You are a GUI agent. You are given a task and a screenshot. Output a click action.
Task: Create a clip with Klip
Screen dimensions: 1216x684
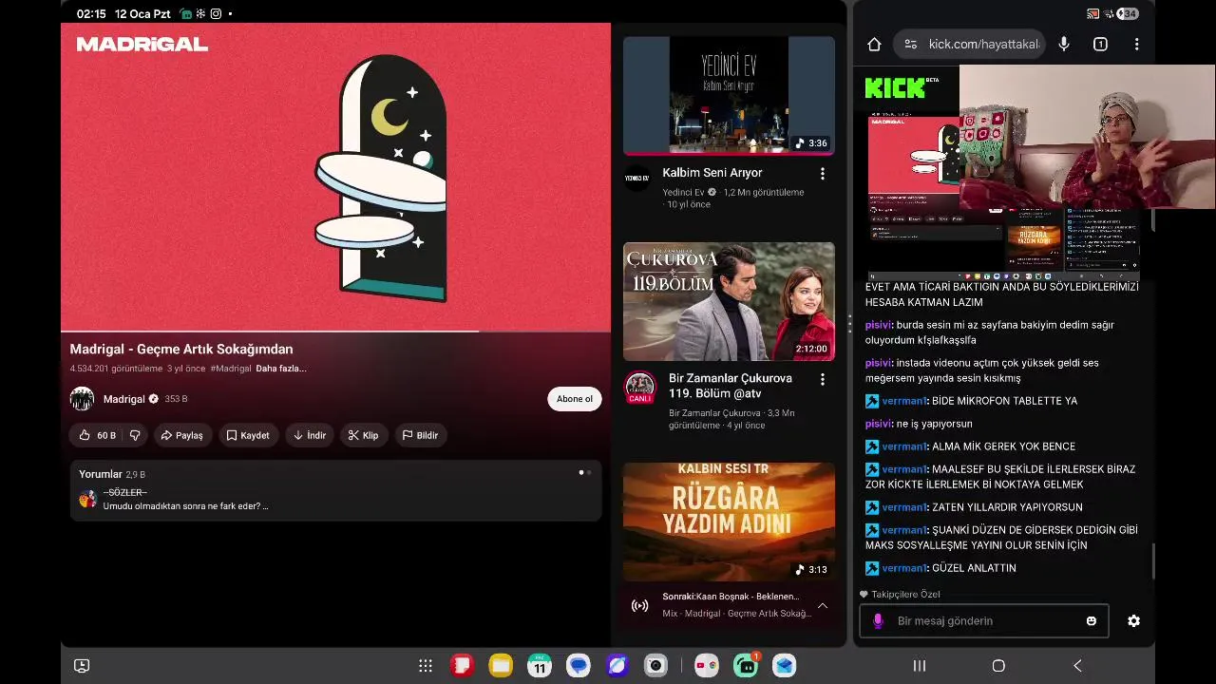click(363, 435)
